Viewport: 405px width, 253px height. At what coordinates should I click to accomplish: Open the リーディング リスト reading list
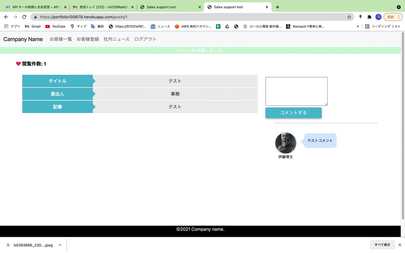pos(383,26)
